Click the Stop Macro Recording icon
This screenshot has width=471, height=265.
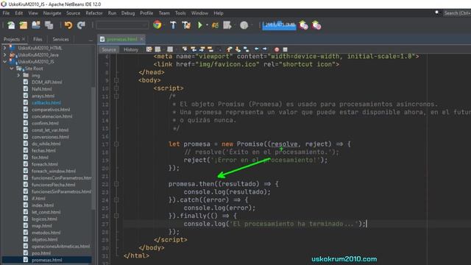[x=285, y=49]
